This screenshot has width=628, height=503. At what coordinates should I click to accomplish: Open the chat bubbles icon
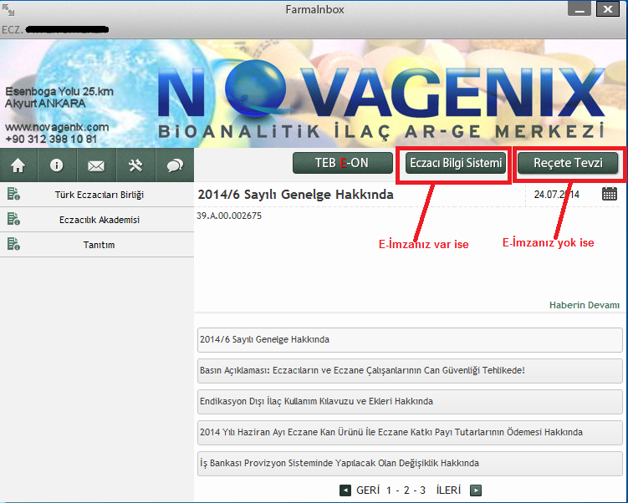click(175, 165)
